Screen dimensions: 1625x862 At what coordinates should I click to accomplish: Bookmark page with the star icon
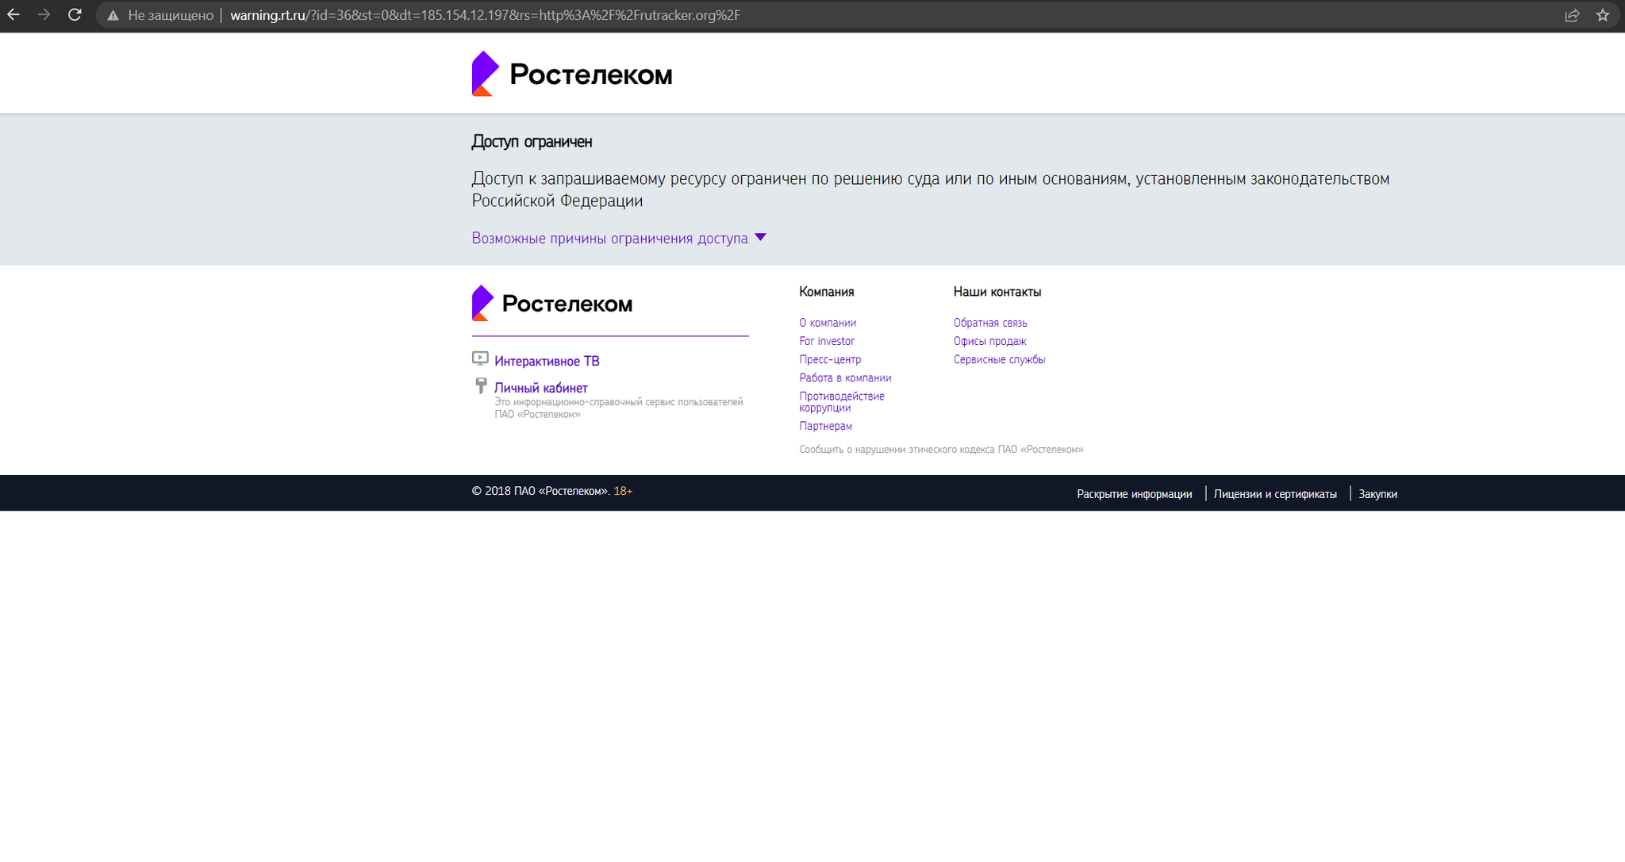click(1603, 15)
